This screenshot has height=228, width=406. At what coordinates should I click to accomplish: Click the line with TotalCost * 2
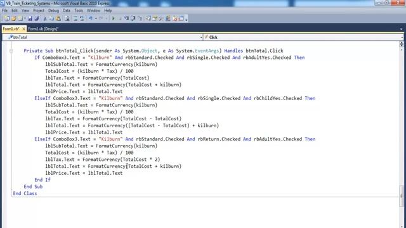pyautogui.click(x=103, y=160)
